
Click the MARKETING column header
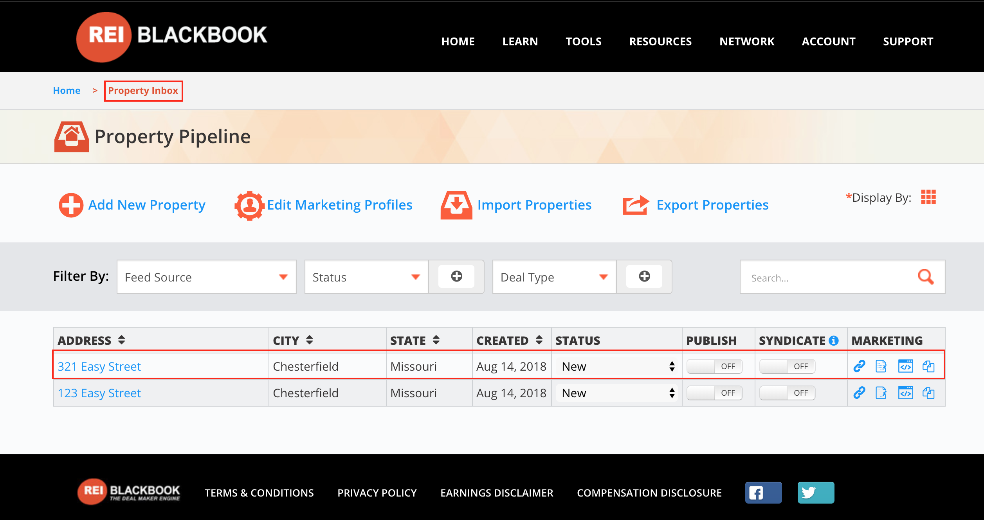coord(887,341)
